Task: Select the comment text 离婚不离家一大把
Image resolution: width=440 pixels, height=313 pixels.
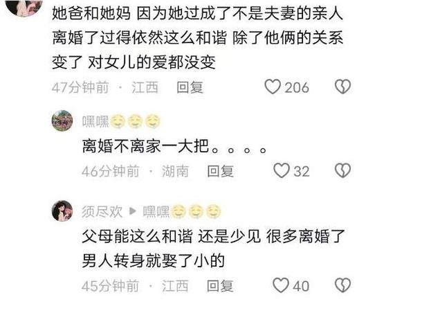Action: (x=145, y=146)
